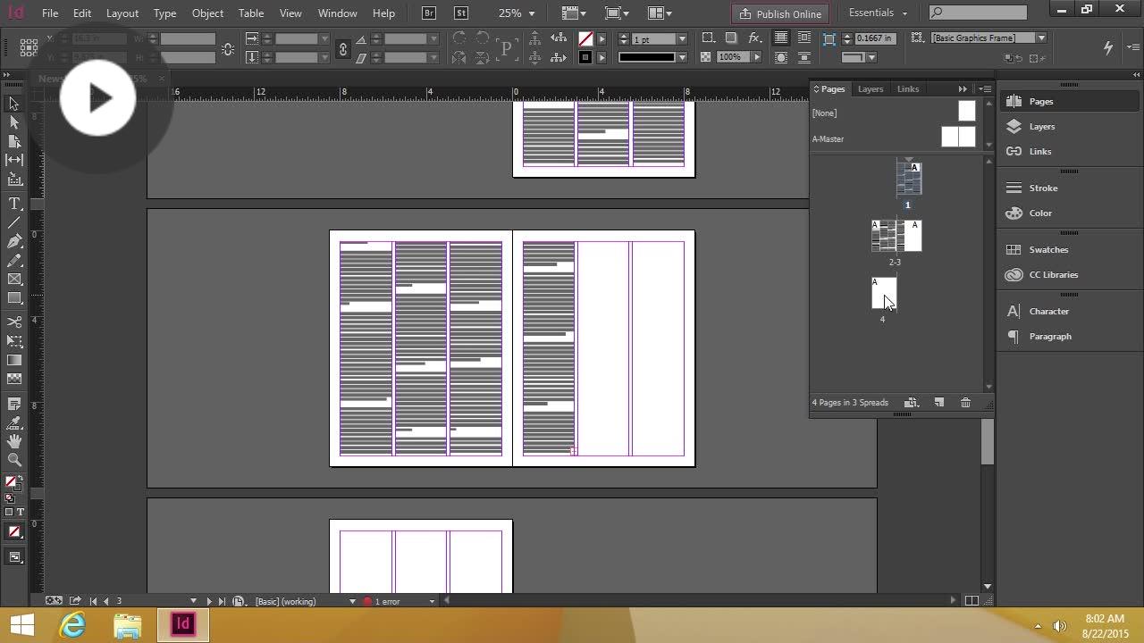Toggle the Apply None color button in toolbox
The height and width of the screenshot is (643, 1144).
point(14,532)
